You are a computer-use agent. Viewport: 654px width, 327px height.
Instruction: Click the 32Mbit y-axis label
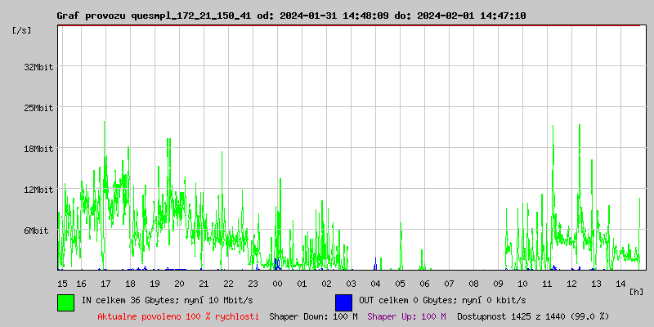tap(39, 67)
